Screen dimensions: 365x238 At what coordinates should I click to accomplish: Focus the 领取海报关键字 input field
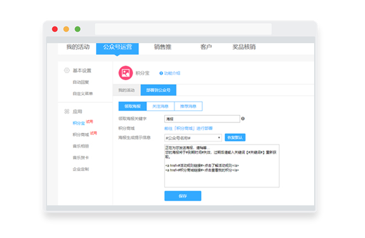tap(202, 119)
